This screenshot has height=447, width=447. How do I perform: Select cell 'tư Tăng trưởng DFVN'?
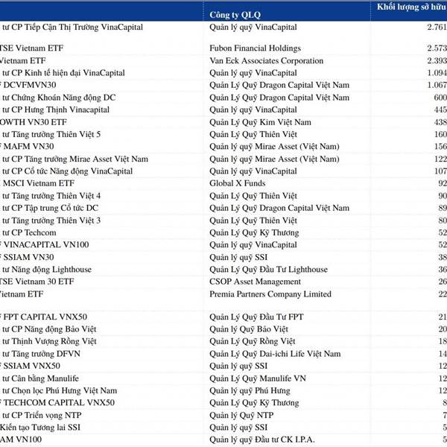pyautogui.click(x=41, y=354)
